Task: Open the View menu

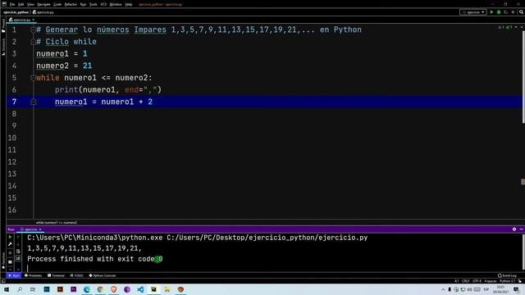Action: click(30, 4)
